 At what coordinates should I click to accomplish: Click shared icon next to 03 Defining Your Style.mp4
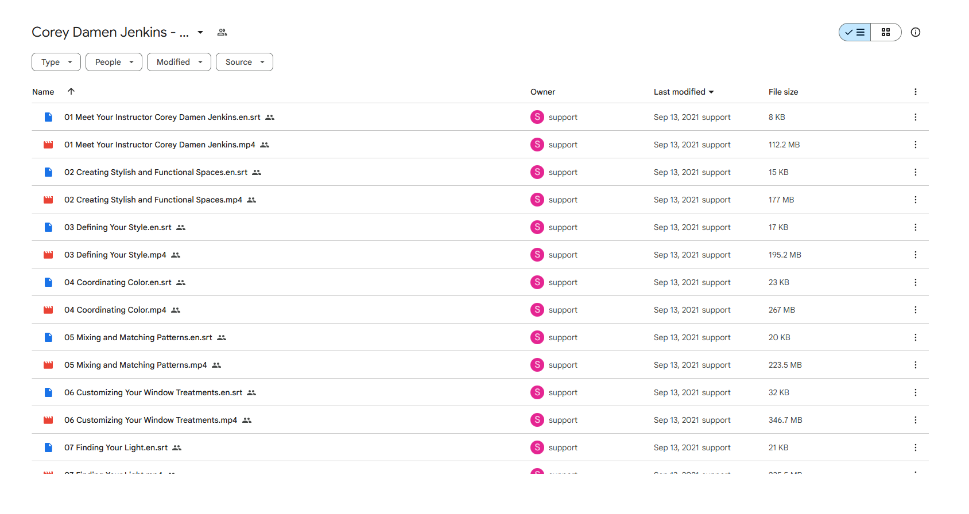point(176,255)
